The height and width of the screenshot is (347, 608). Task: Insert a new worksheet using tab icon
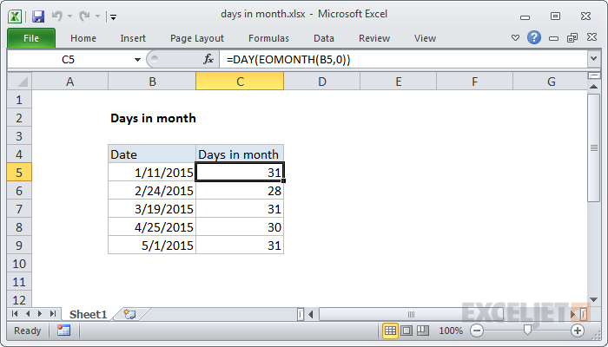(129, 313)
